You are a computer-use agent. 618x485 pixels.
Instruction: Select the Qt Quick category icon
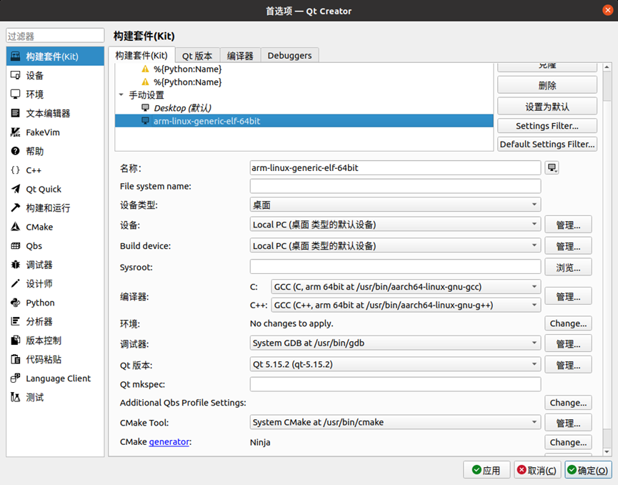[15, 189]
